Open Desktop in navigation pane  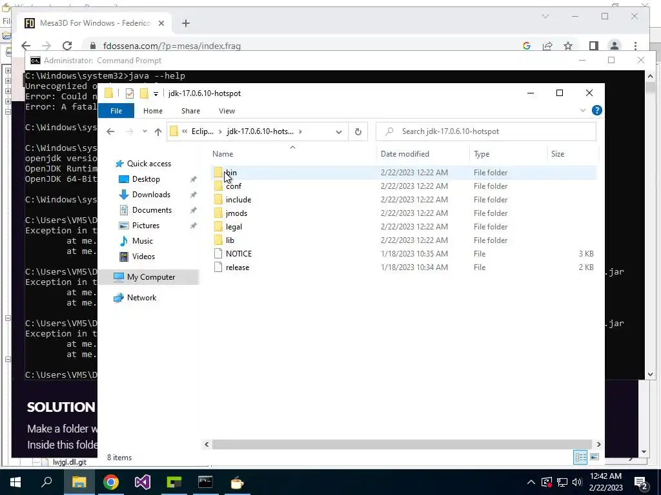tap(146, 179)
